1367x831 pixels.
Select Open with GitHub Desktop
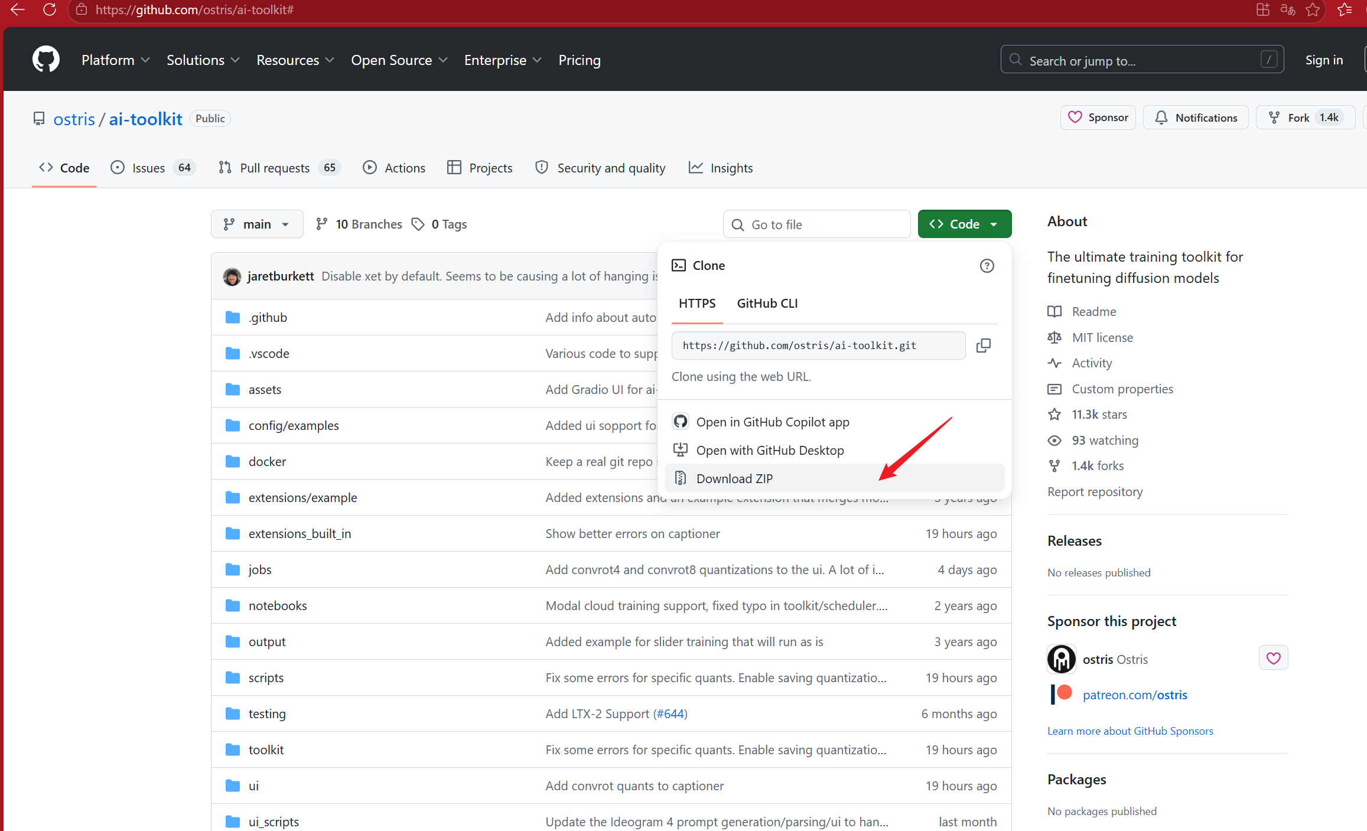coord(834,451)
